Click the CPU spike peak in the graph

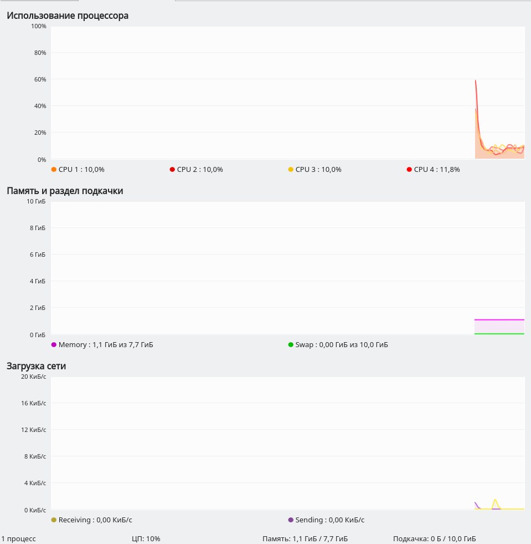point(476,81)
